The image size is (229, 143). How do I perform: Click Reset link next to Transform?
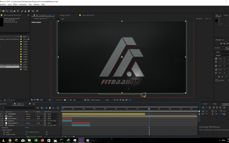27,128
